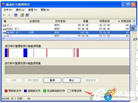
Task: Click the blue 连续的文件 legend swatch
Action: tap(25, 91)
